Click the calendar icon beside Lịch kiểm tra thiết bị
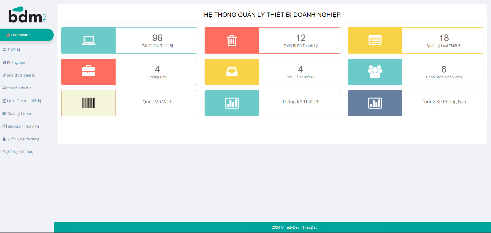Image resolution: width=491 pixels, height=233 pixels. point(4,101)
